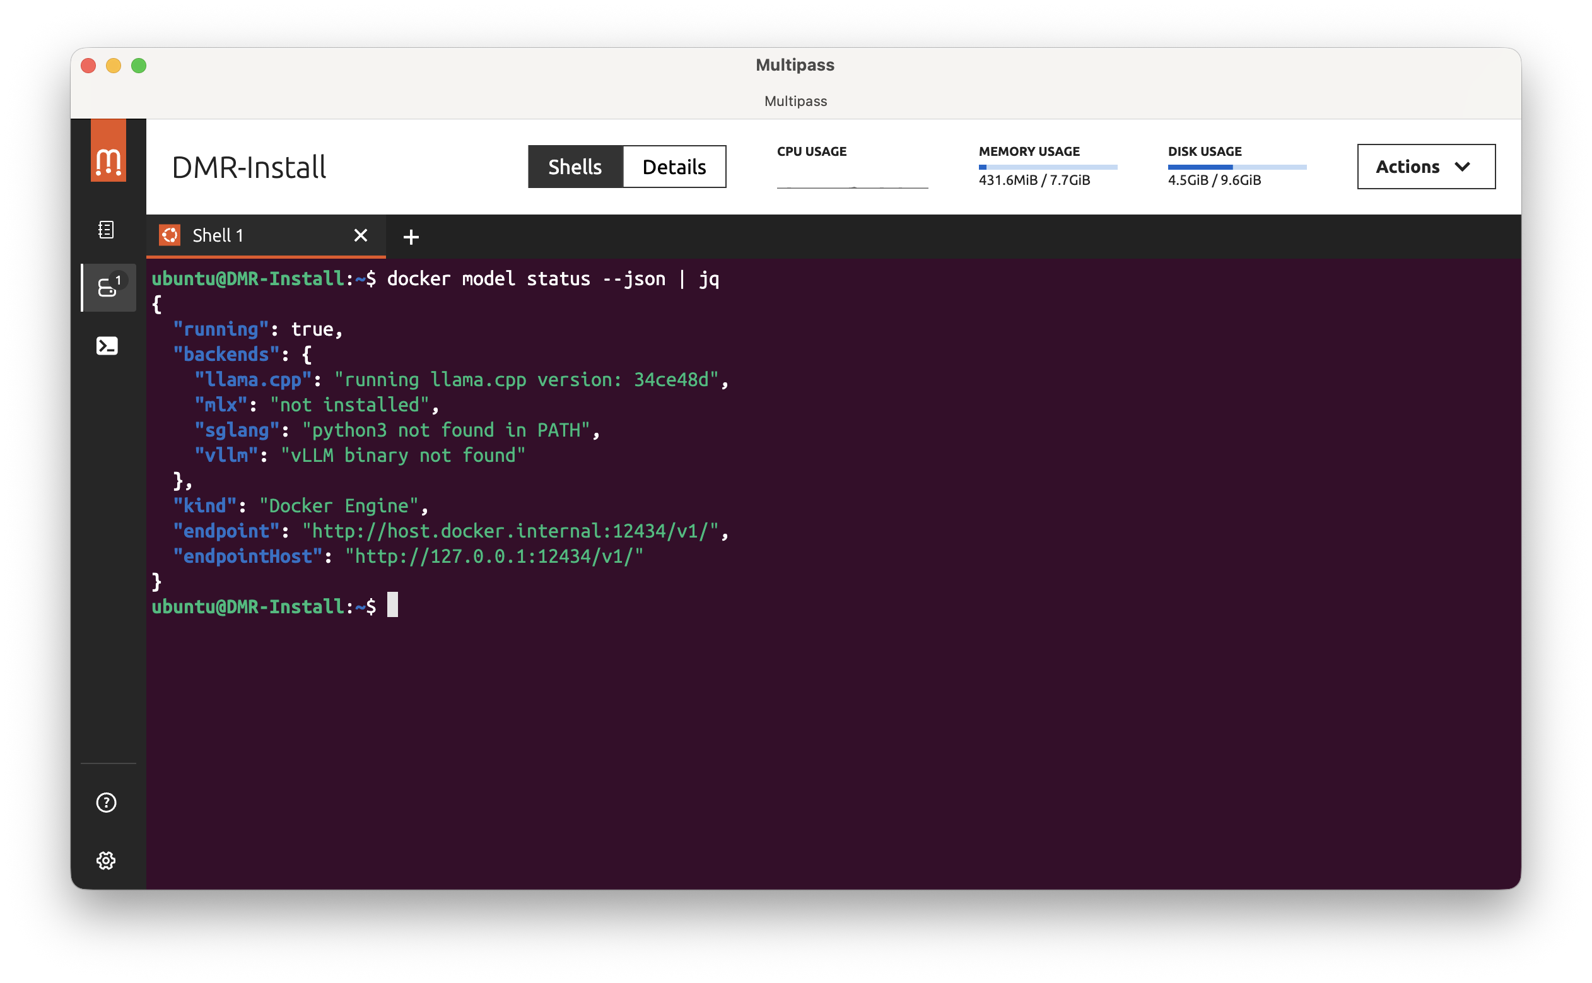
Task: Open the settings gear icon
Action: pos(106,860)
